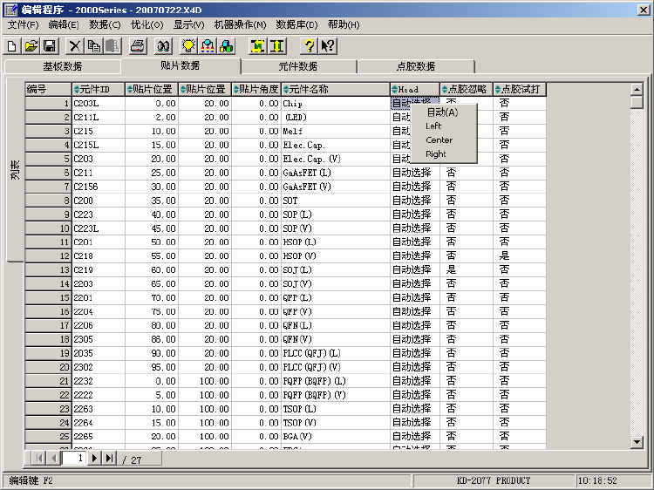Save the program using the floppy disk icon
The image size is (654, 490).
point(50,45)
